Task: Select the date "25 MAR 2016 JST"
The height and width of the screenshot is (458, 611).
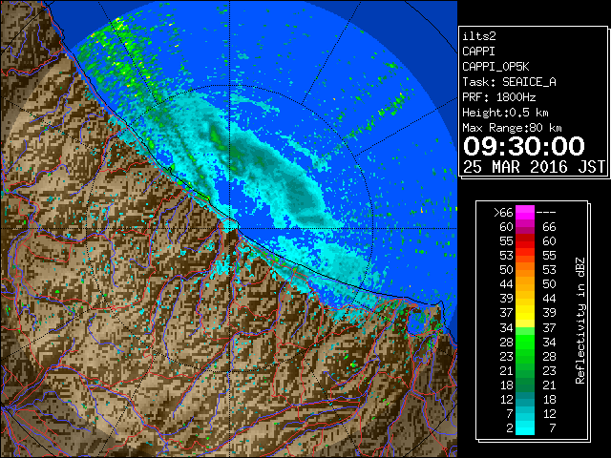Action: pyautogui.click(x=534, y=167)
